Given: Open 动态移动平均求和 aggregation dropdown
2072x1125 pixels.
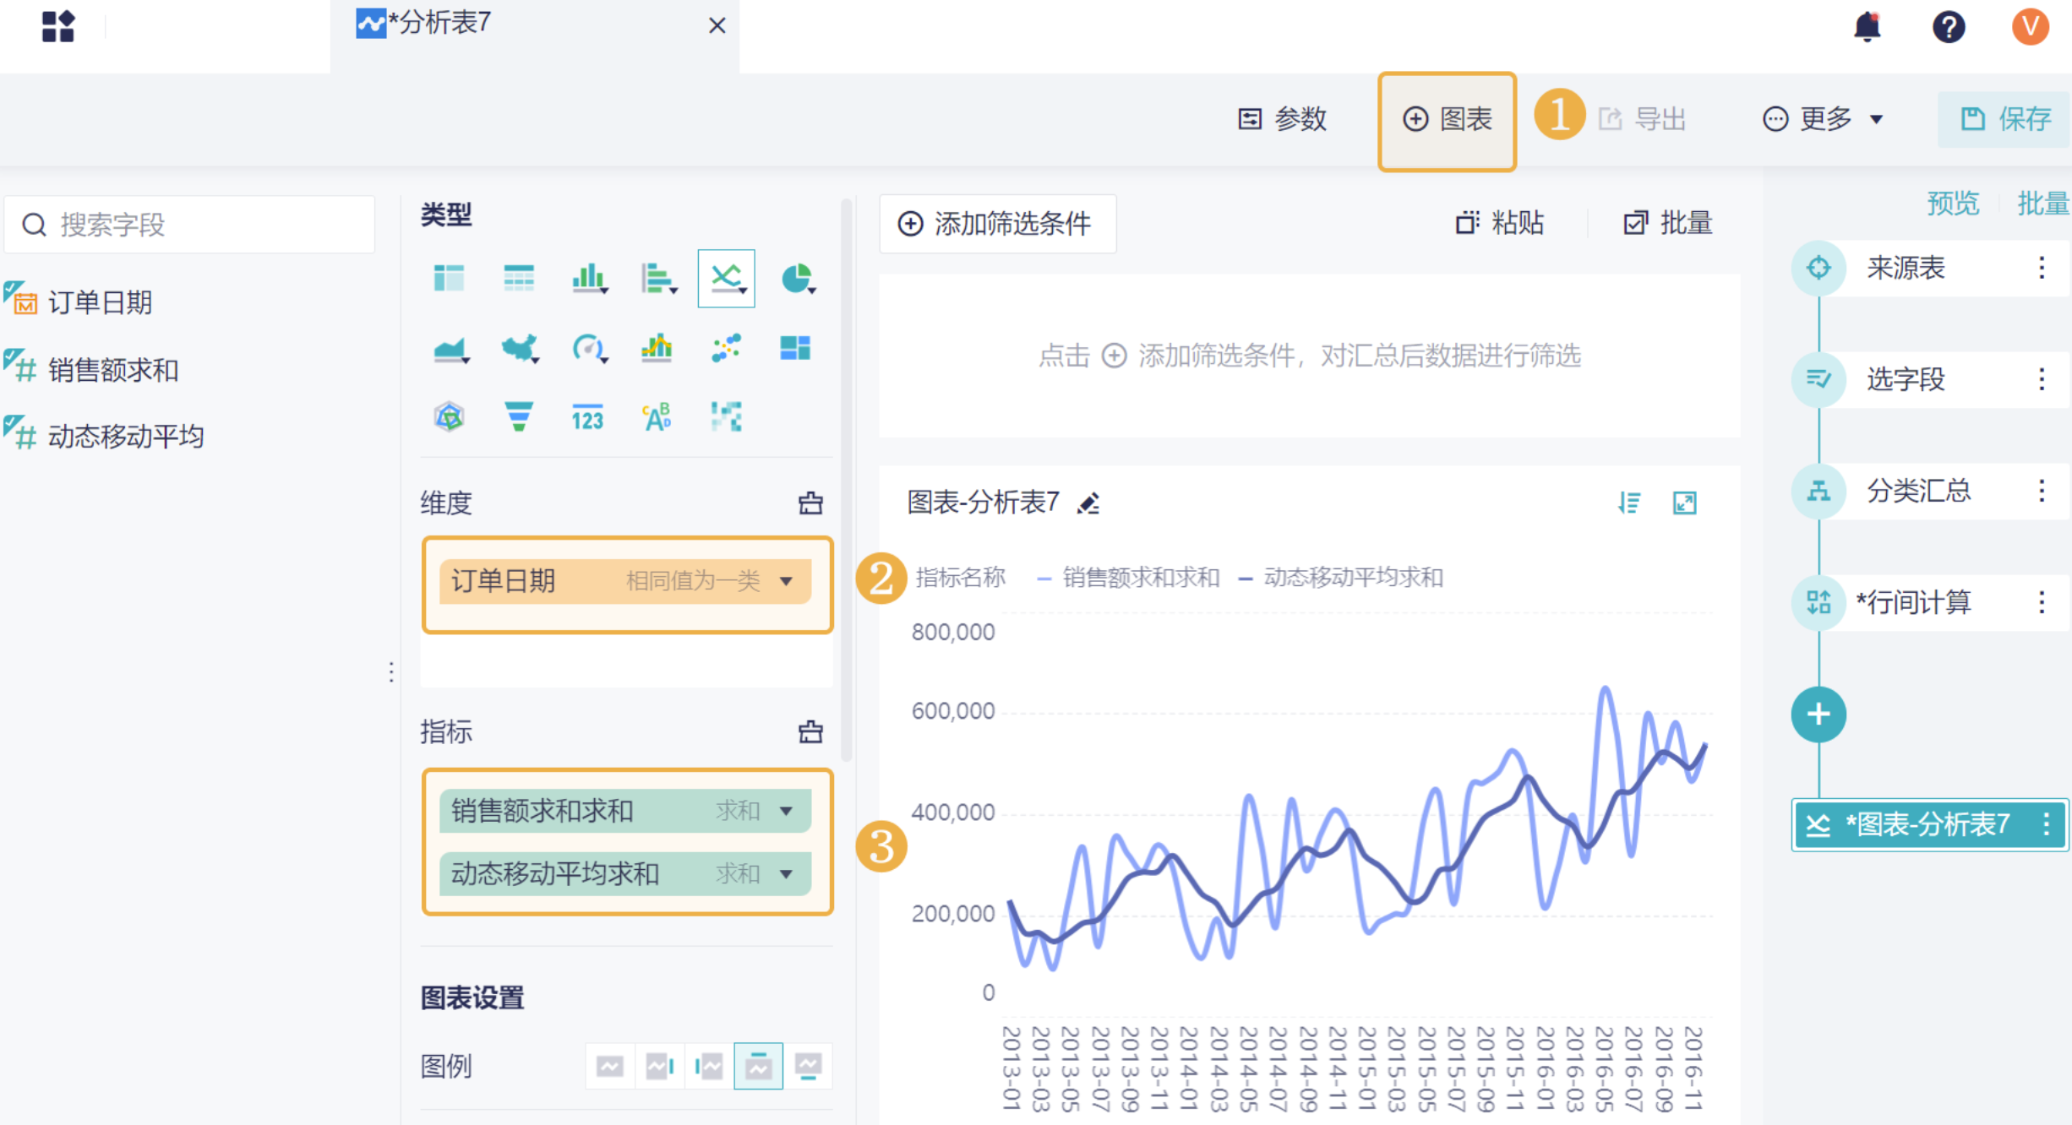Looking at the screenshot, I should 787,873.
